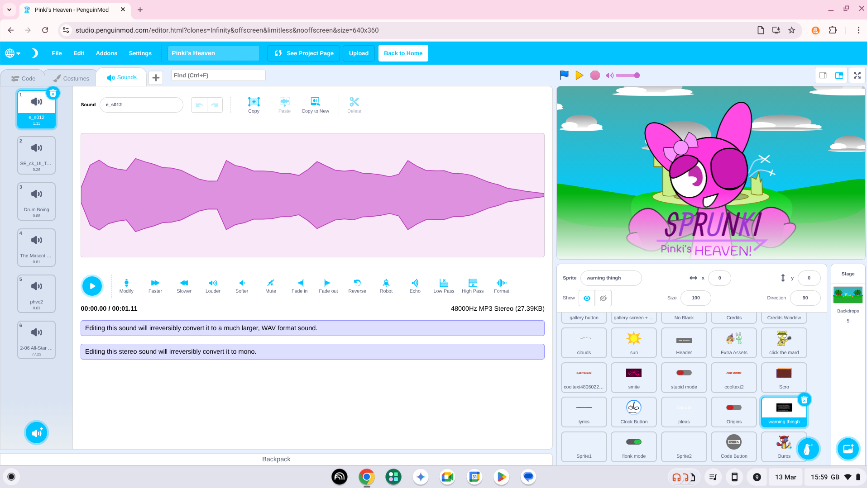This screenshot has height=488, width=867.
Task: Select the Sounds tab
Action: [121, 77]
